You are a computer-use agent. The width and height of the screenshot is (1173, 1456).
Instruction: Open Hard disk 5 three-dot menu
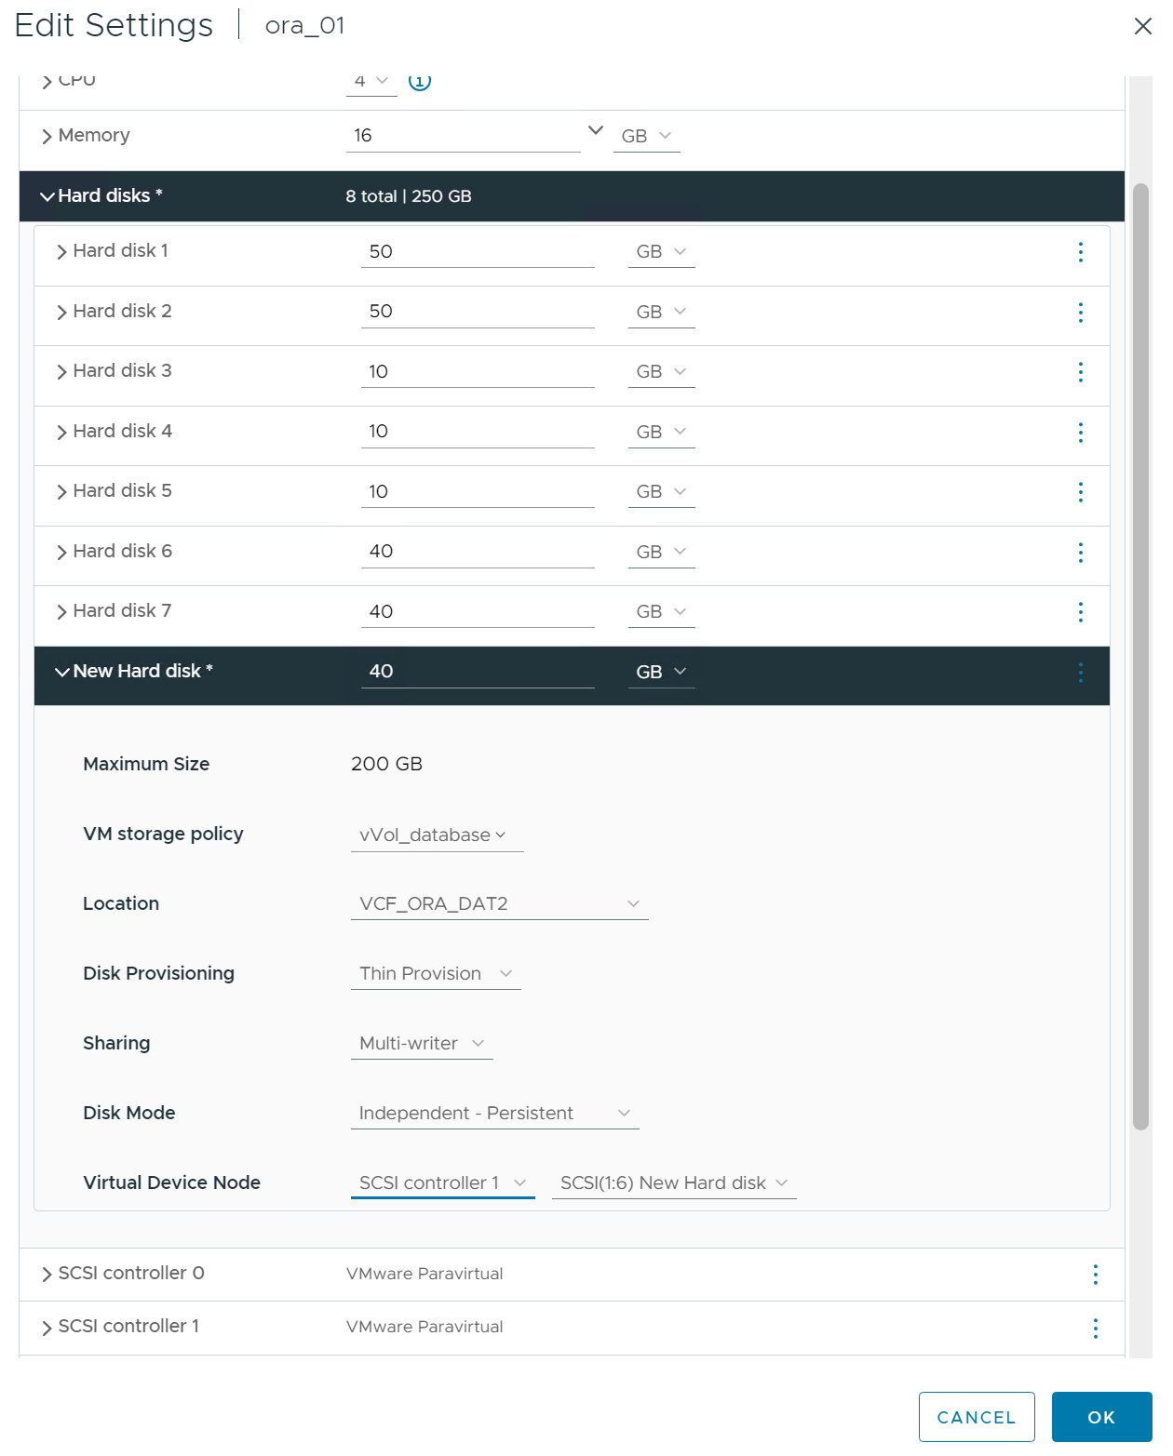1080,492
